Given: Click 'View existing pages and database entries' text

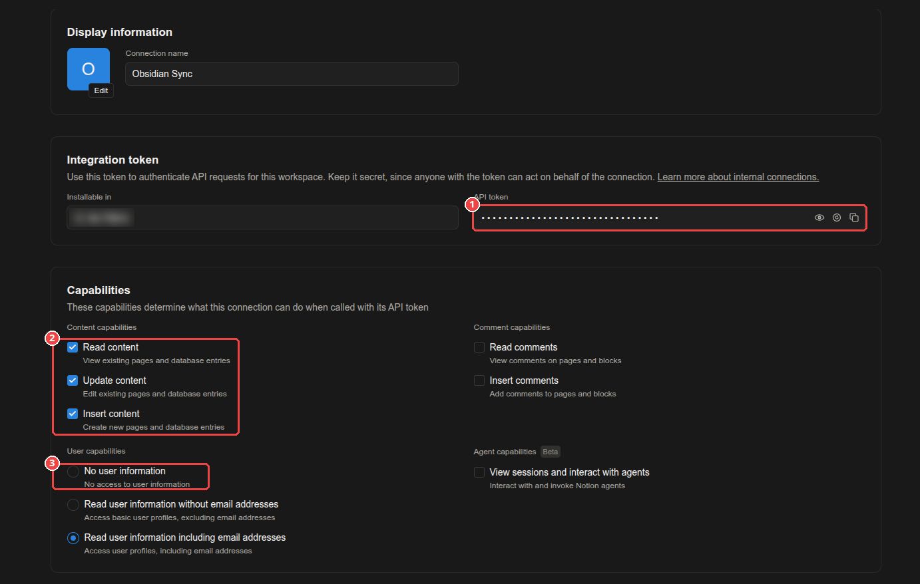Looking at the screenshot, I should pos(156,361).
